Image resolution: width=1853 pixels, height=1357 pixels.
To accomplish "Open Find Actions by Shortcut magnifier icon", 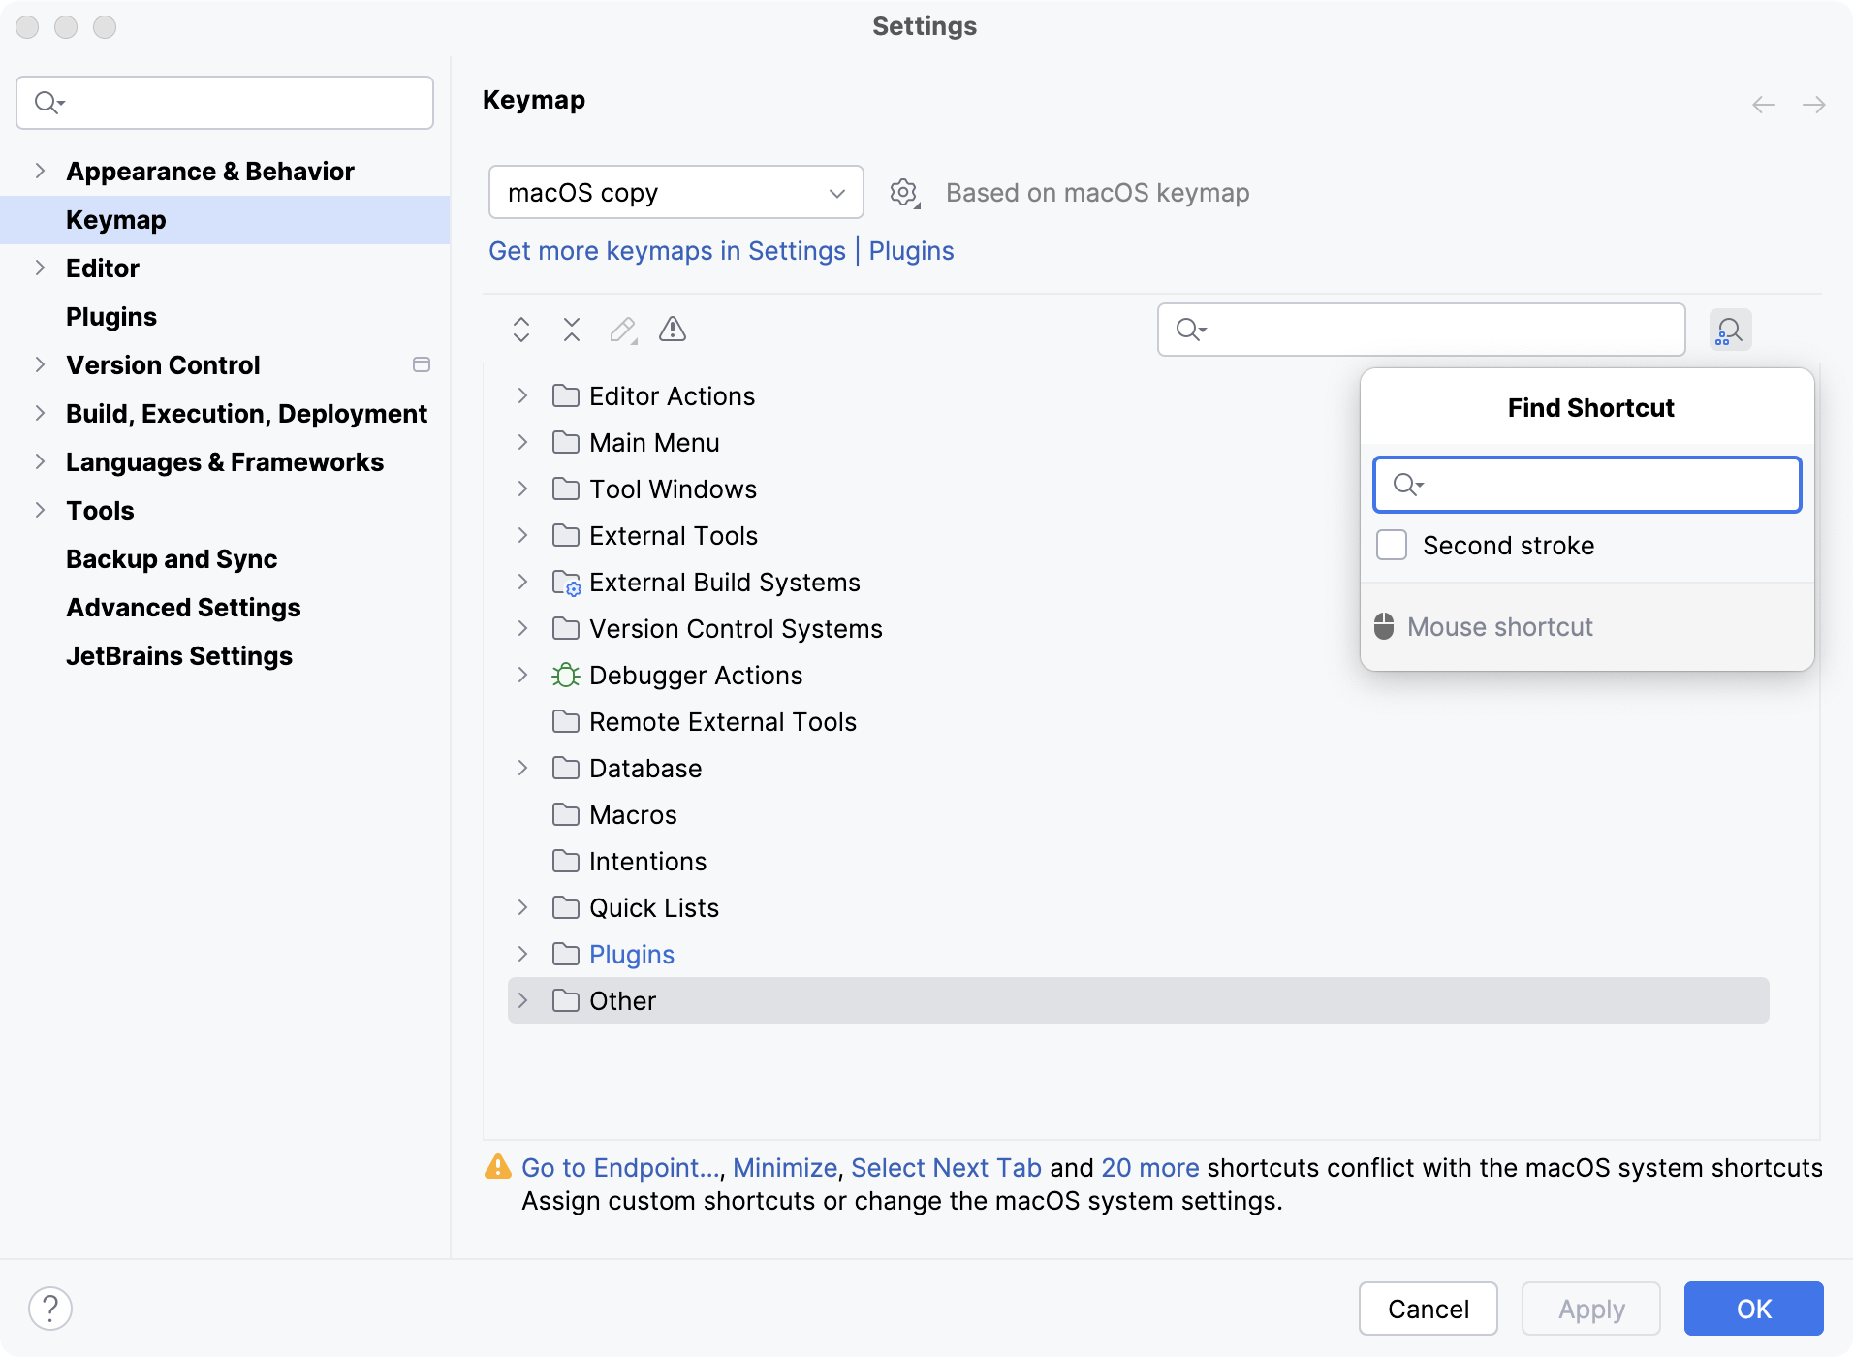I will (x=1731, y=330).
